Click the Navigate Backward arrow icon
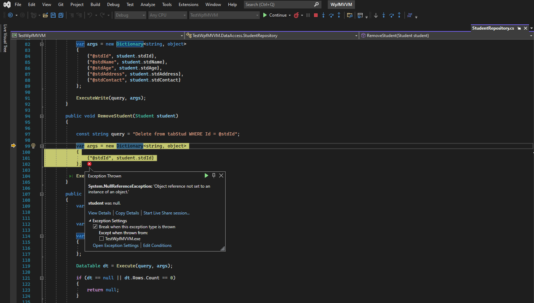This screenshot has height=303, width=534. pos(10,15)
